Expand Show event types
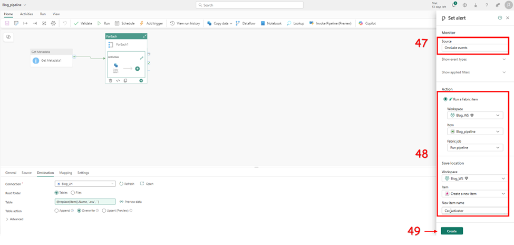 click(x=474, y=60)
